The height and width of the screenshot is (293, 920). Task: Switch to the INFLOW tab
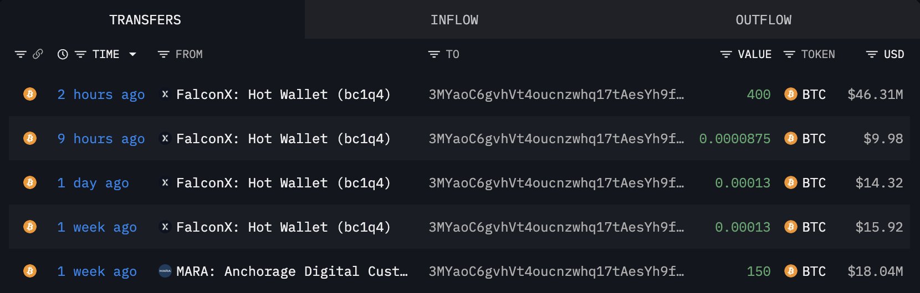[454, 20]
